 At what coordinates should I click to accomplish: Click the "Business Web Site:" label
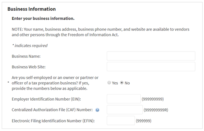tap(29, 67)
